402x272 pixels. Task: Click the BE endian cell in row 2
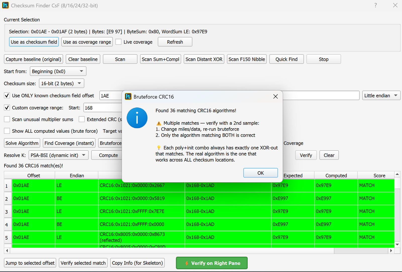pyautogui.click(x=77, y=198)
